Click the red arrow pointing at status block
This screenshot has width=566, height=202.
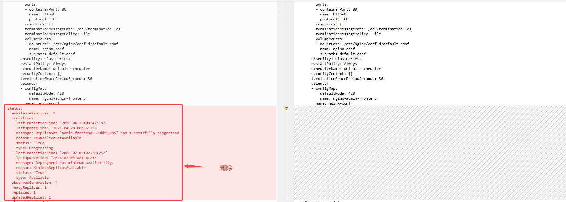194,166
